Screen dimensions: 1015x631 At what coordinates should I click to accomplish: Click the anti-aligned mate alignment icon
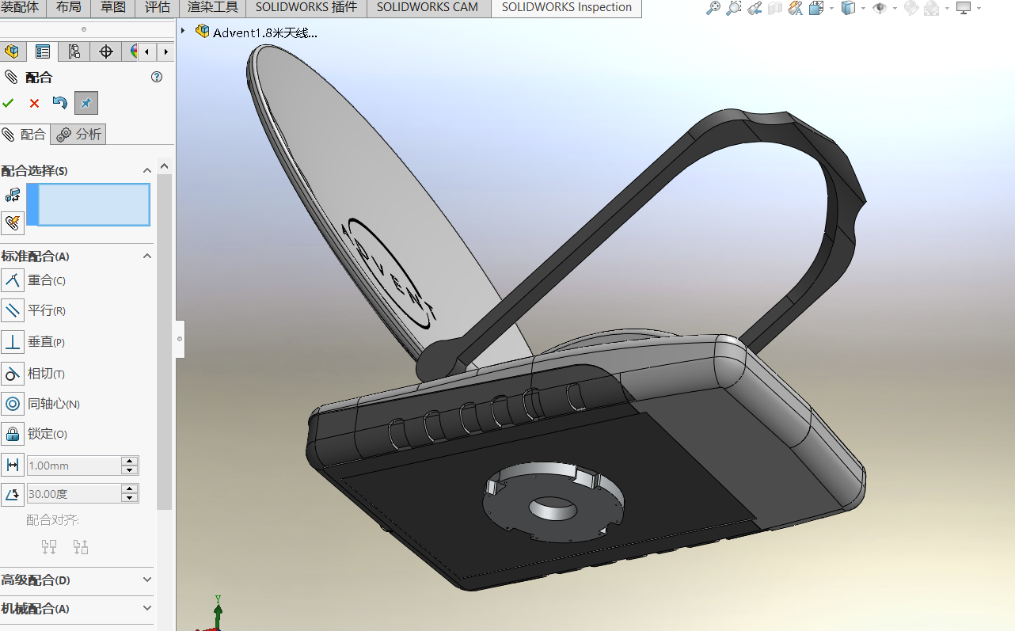(x=81, y=546)
